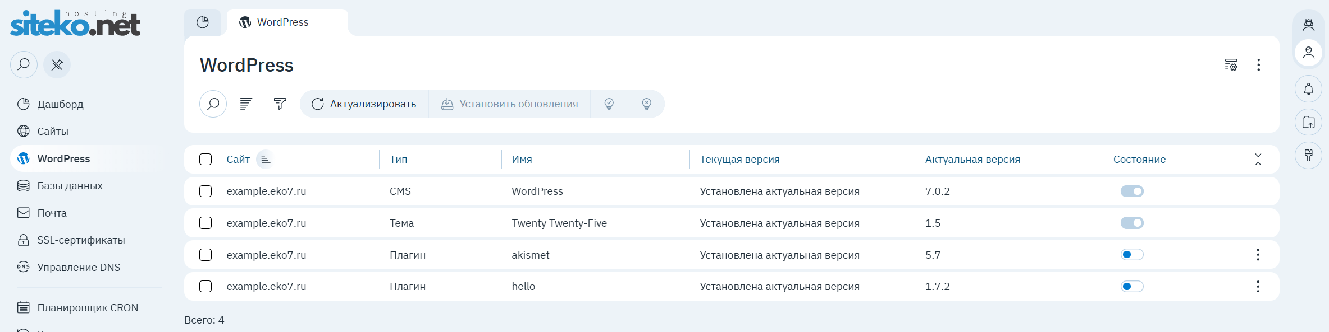Sort by Состояние column header
The width and height of the screenshot is (1329, 332).
pyautogui.click(x=1139, y=160)
